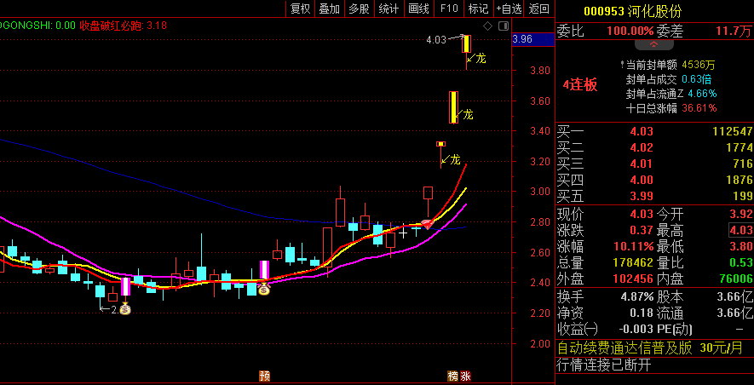Click the money bag icon under magenta candle near 2.40

263,289
